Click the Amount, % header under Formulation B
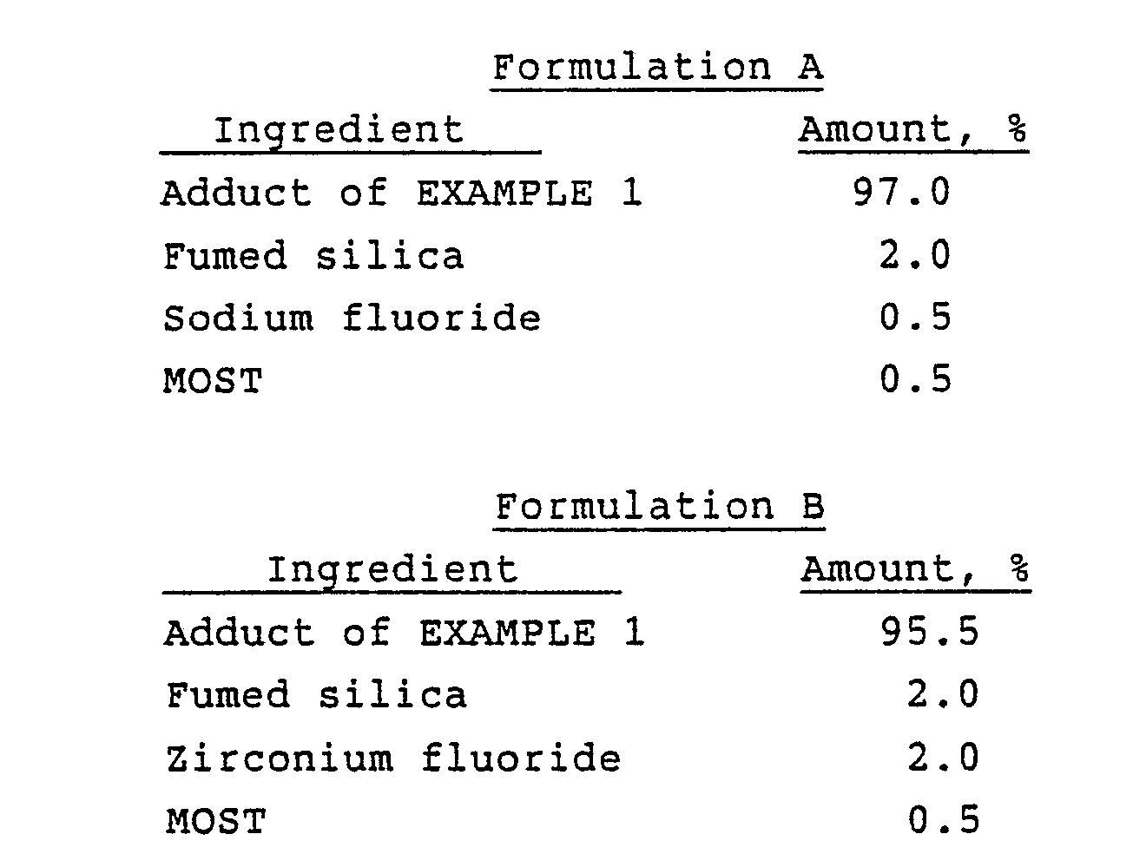This screenshot has width=1133, height=867. click(915, 570)
